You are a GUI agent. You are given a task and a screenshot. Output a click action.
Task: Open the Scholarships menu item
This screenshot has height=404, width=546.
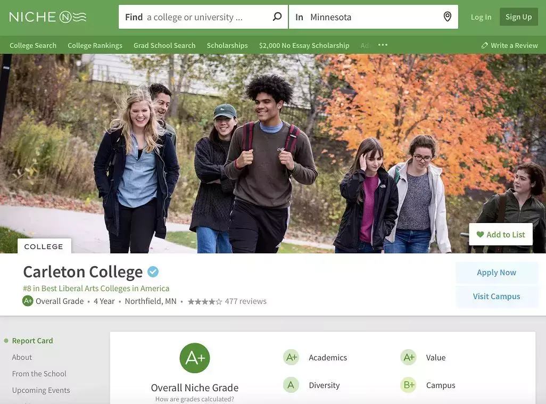227,45
